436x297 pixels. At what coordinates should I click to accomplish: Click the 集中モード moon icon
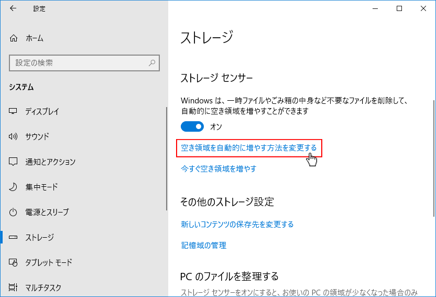(x=13, y=187)
